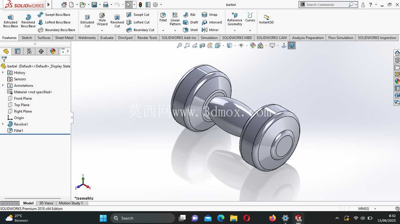Switch to the Sketch tab
This screenshot has height=224, width=400.
point(27,38)
